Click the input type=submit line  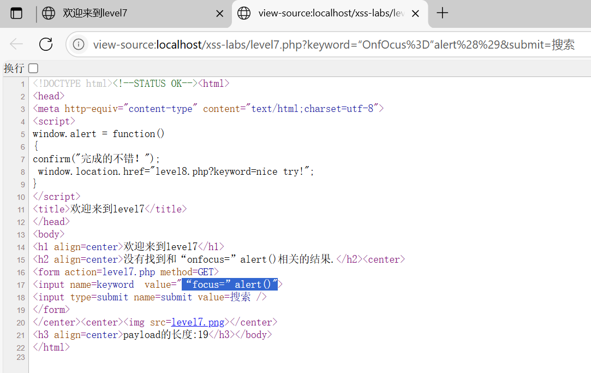click(150, 297)
